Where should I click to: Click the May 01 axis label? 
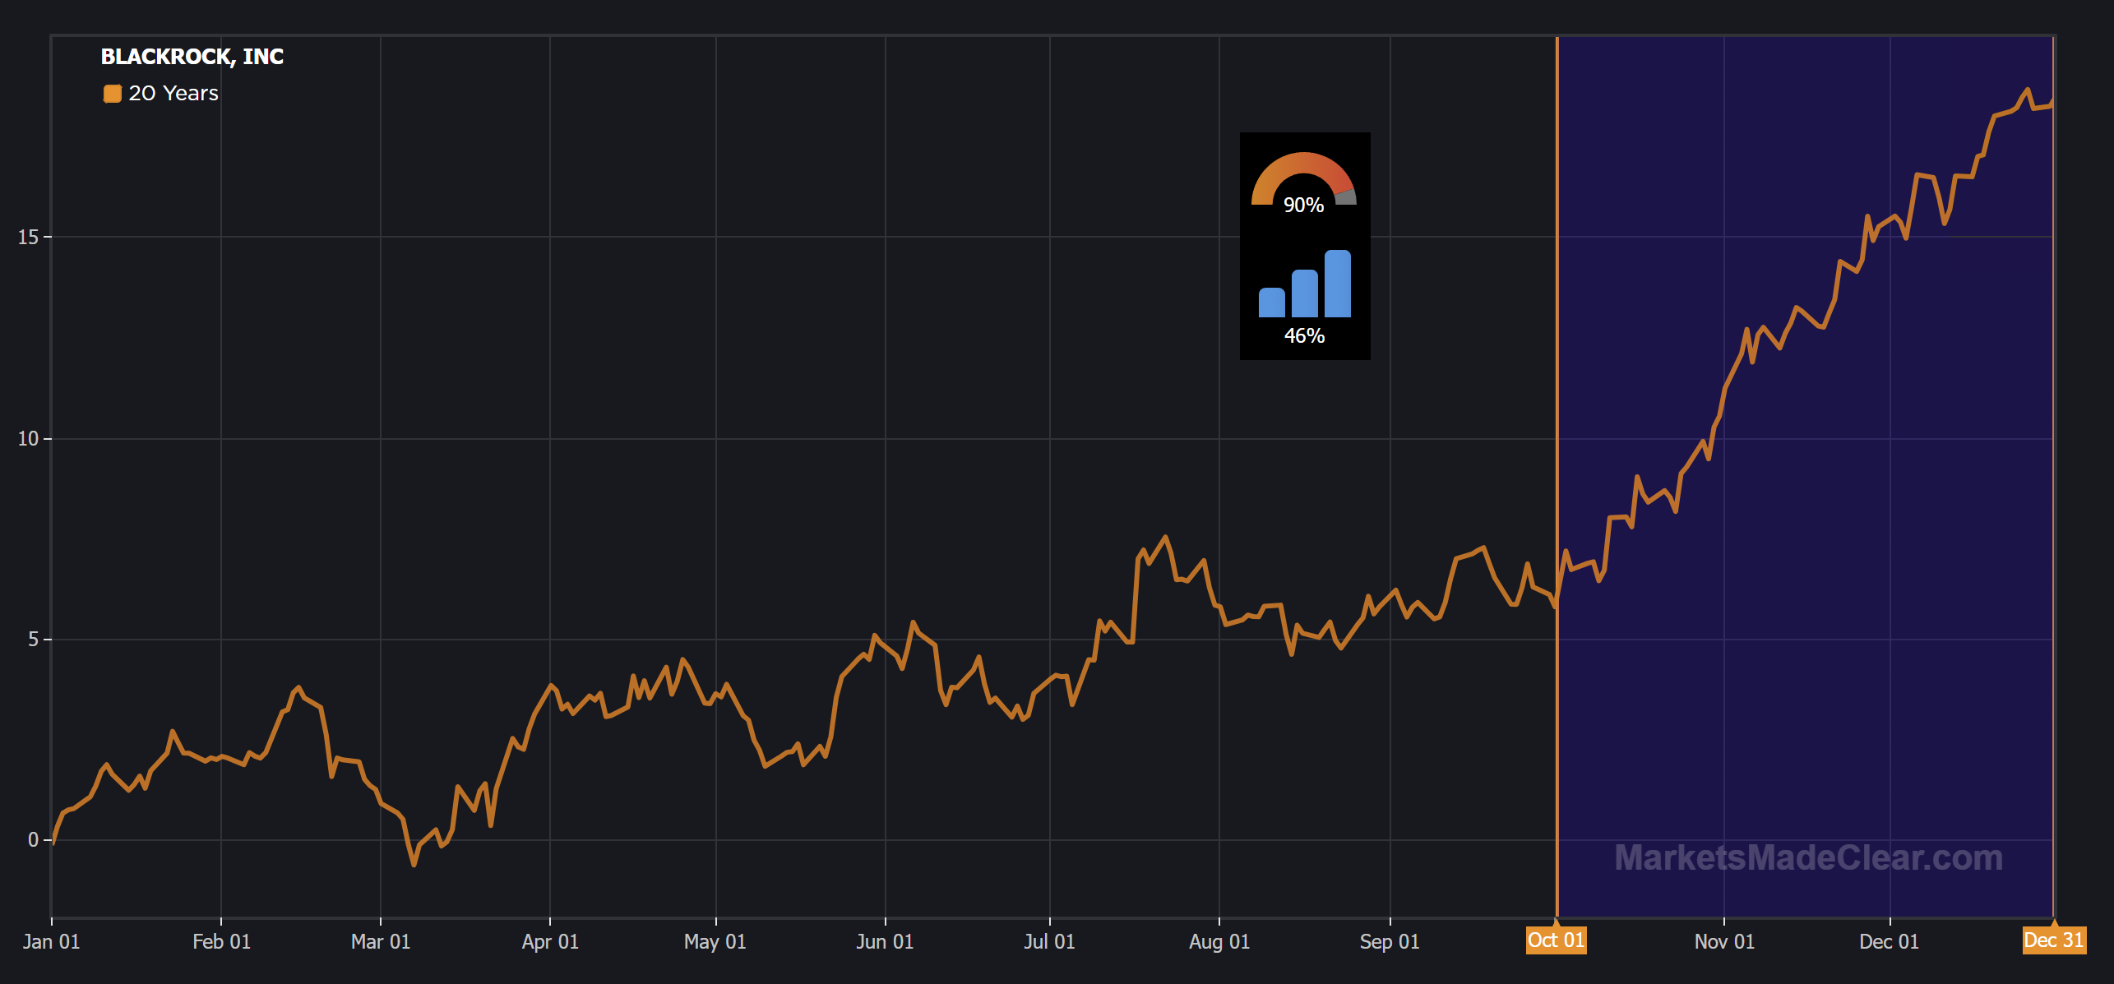click(715, 942)
